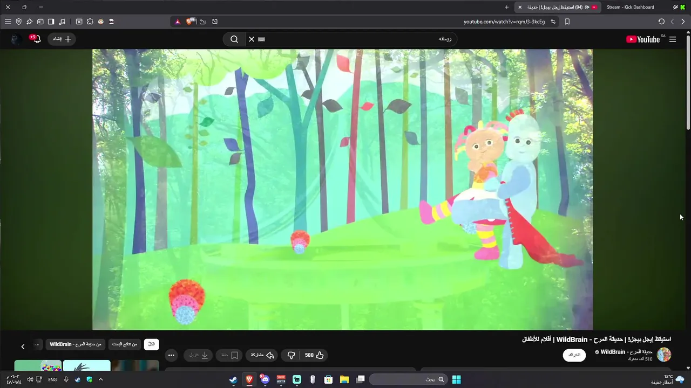
Task: Click the share arrow icon in address bar
Action: click(x=202, y=22)
